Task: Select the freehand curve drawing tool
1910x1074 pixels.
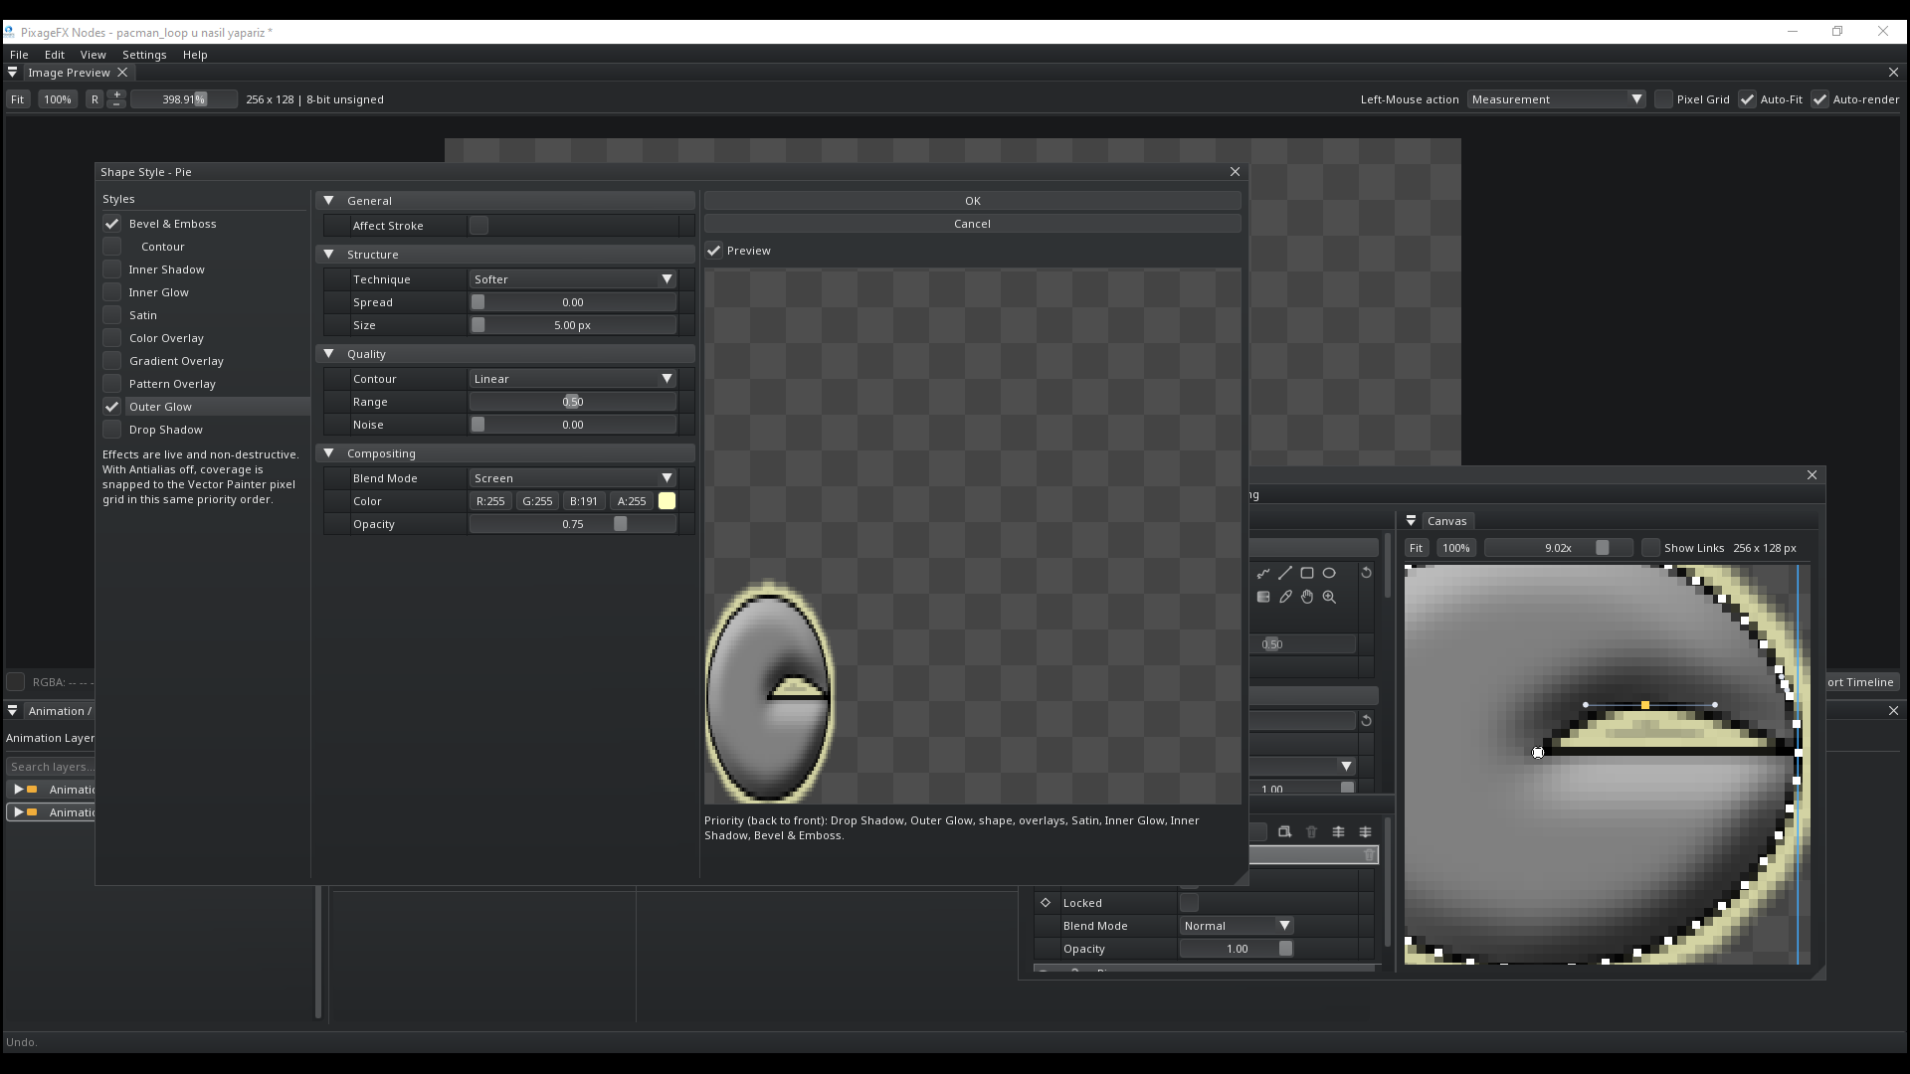Action: click(x=1263, y=574)
